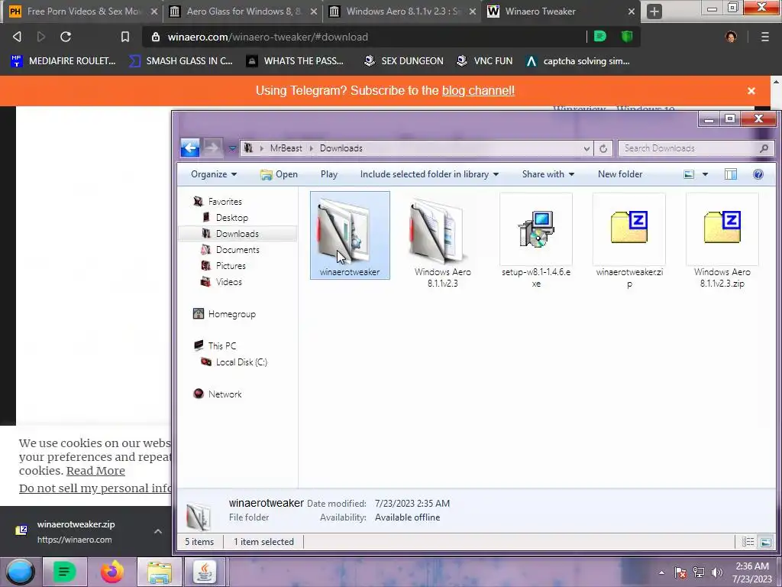Open the Explorer recent locations dropdown
782x587 pixels.
coord(232,148)
